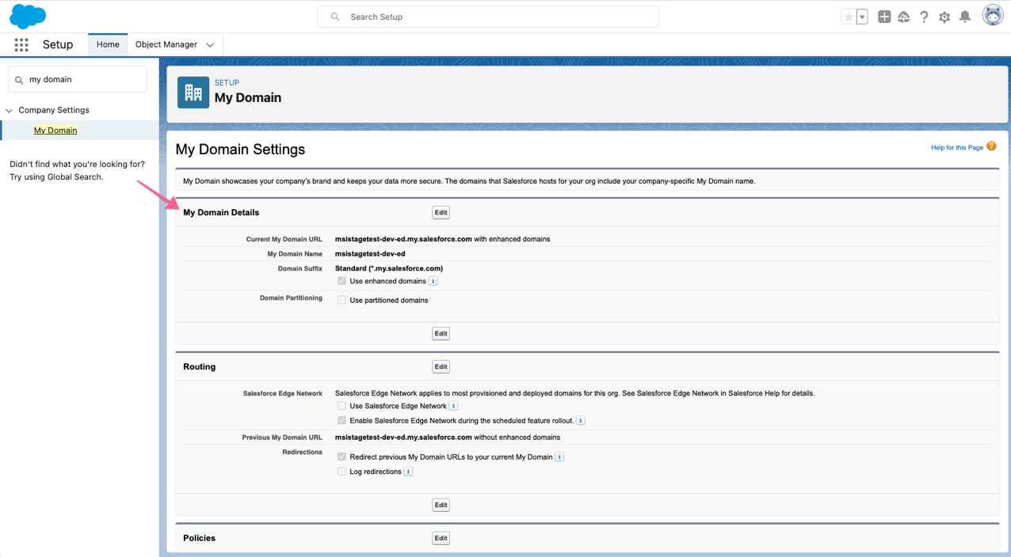1011x557 pixels.
Task: Collapse the Company Settings section
Action: click(x=9, y=110)
